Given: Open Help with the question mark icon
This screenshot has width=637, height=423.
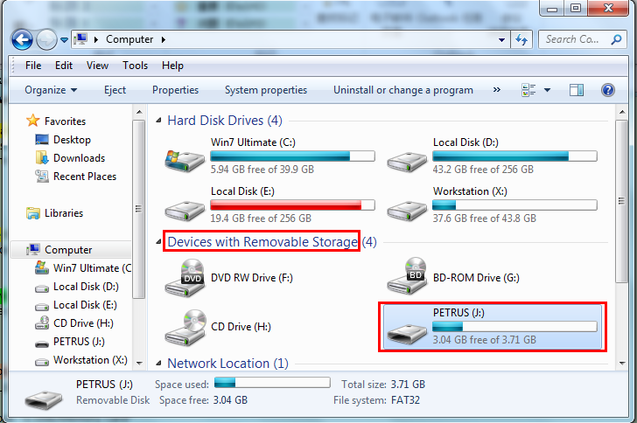Looking at the screenshot, I should point(608,90).
